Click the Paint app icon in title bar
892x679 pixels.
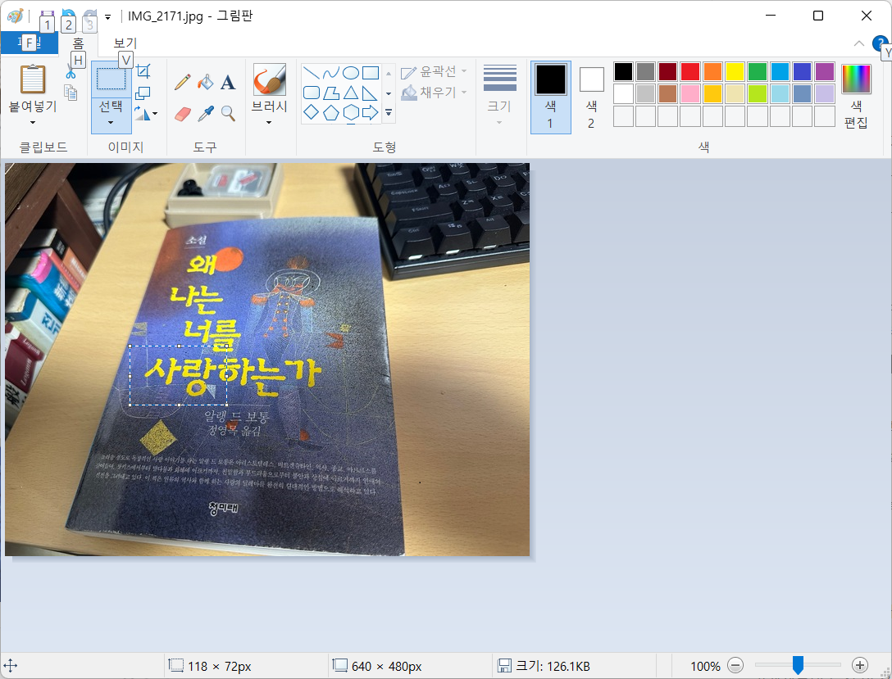coord(15,16)
